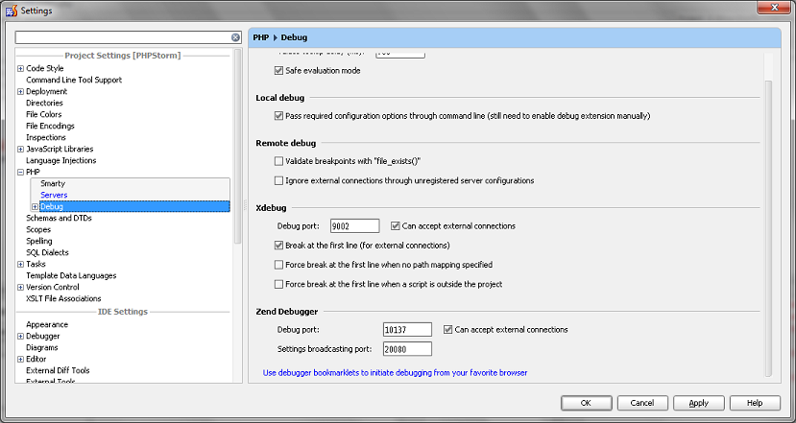Select XSLT File Associations item
The width and height of the screenshot is (796, 423).
[x=63, y=298]
